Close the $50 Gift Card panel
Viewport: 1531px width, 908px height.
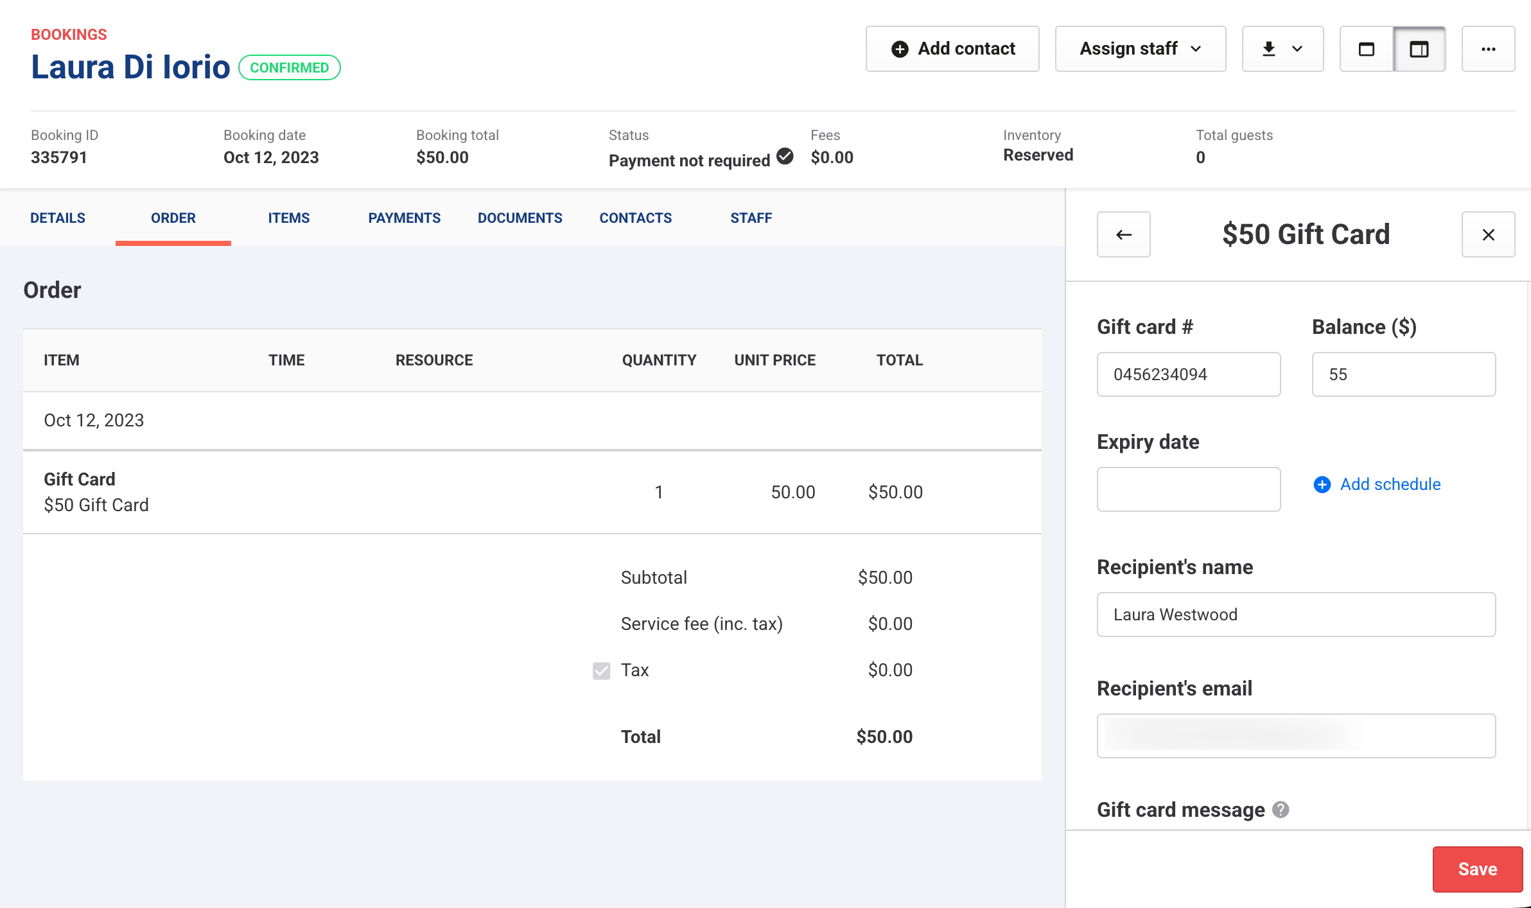pyautogui.click(x=1488, y=234)
